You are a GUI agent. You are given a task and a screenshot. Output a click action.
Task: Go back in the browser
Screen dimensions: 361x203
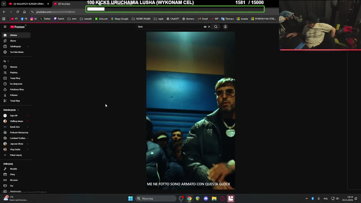click(4, 12)
